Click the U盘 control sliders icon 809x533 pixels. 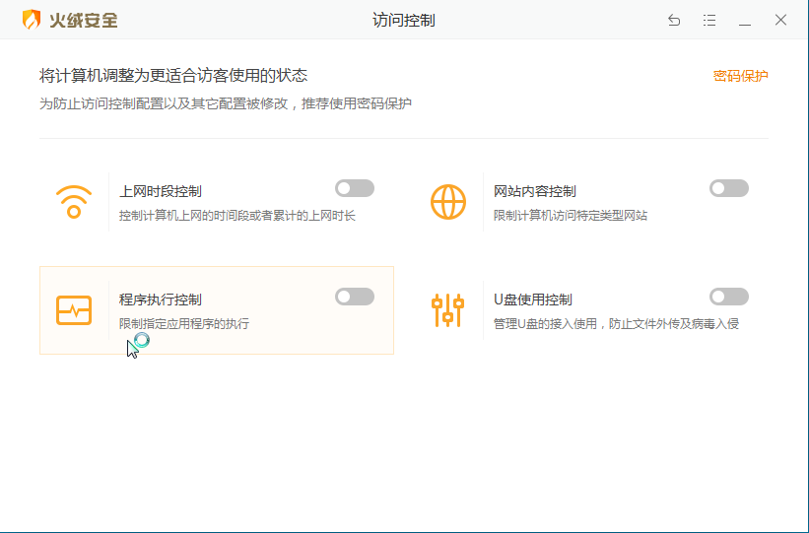(x=447, y=310)
